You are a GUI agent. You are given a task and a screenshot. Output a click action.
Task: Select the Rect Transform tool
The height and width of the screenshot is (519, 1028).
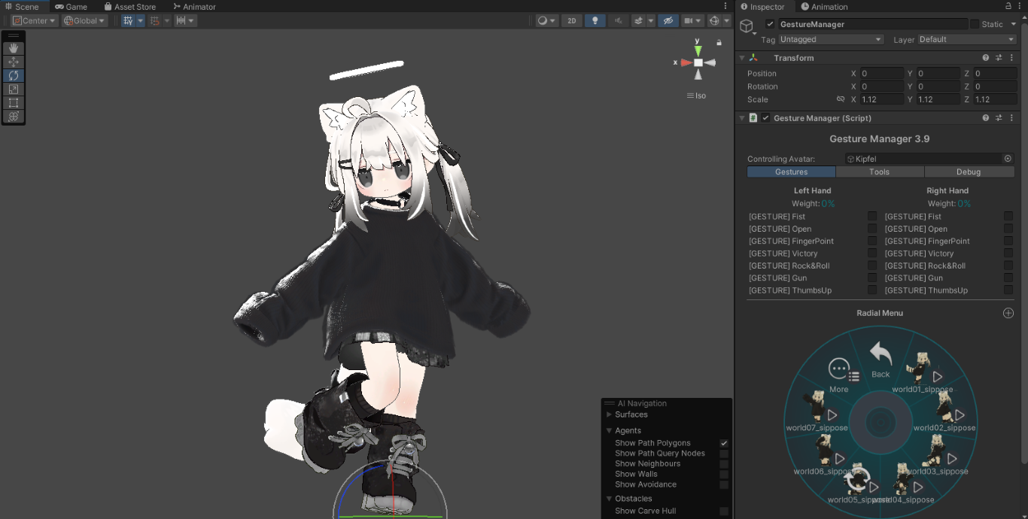[13, 102]
